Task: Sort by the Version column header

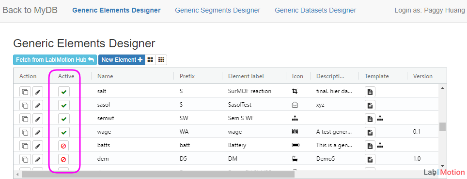Action: tap(422, 76)
